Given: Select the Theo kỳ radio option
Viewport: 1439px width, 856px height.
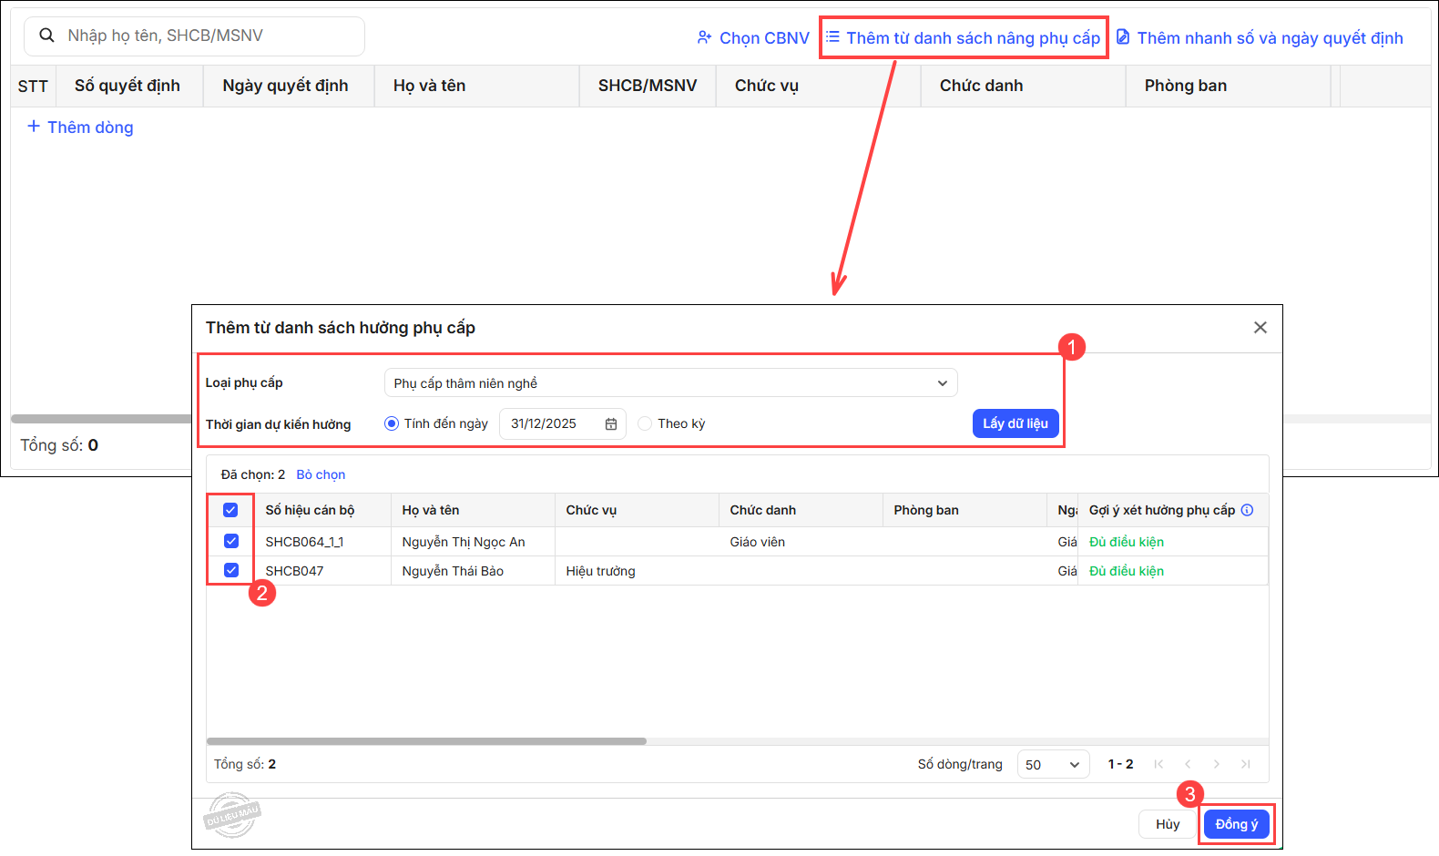Looking at the screenshot, I should click(x=645, y=423).
